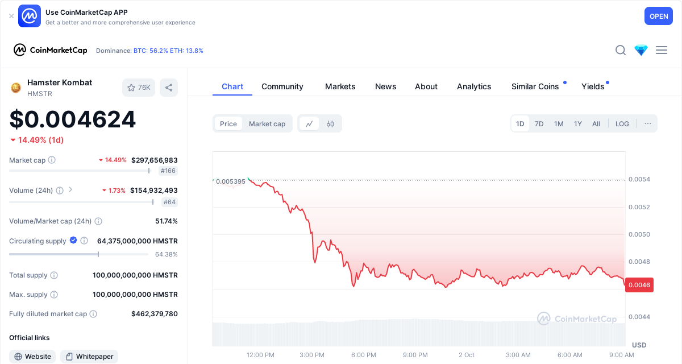Click the $154,932,493 volume value
The height and width of the screenshot is (364, 682).
pos(154,191)
